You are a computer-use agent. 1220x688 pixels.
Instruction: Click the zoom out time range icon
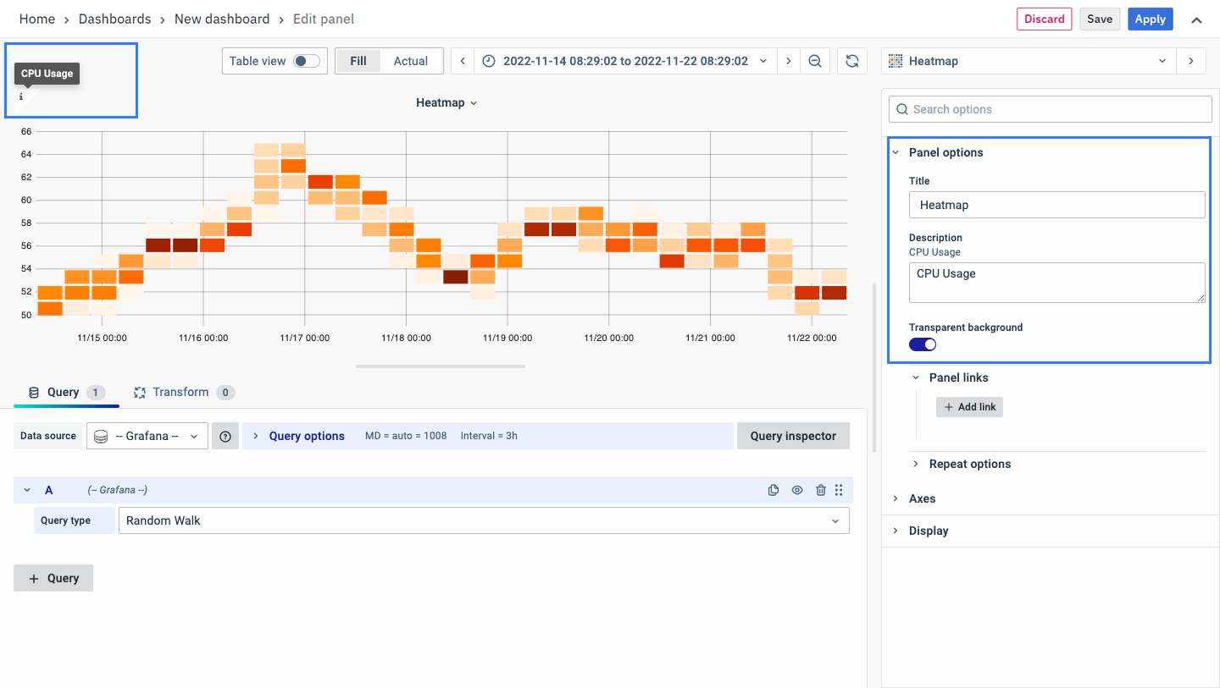(x=814, y=61)
